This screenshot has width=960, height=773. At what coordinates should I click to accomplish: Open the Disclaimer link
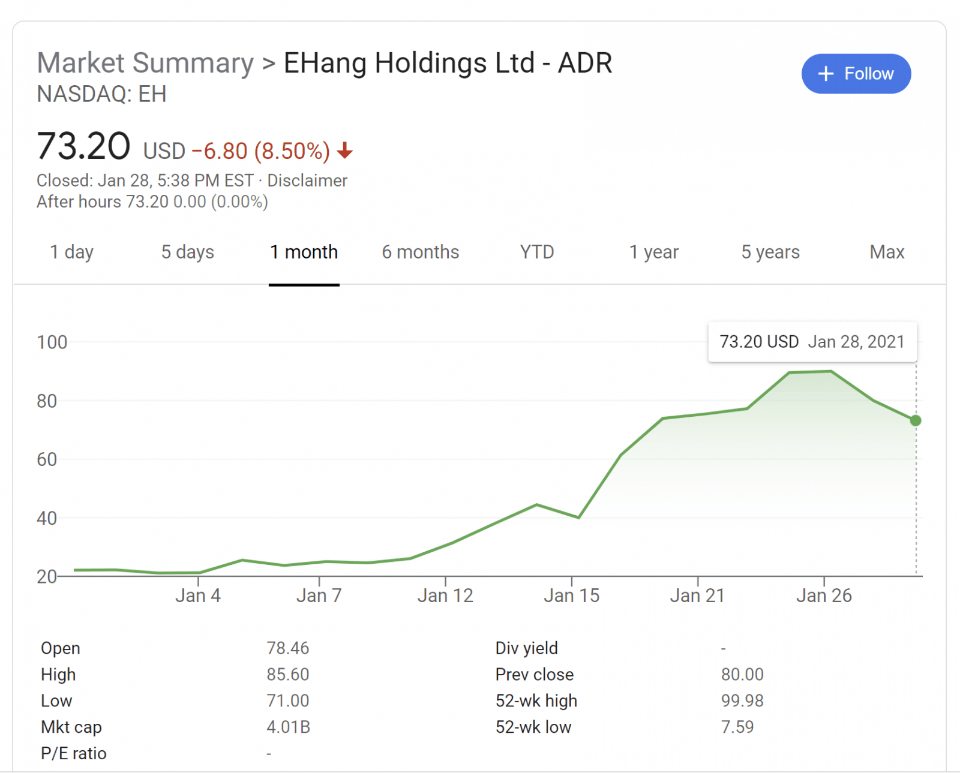pyautogui.click(x=307, y=181)
